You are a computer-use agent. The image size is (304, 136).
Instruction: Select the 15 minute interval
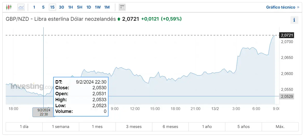tap(52, 7)
